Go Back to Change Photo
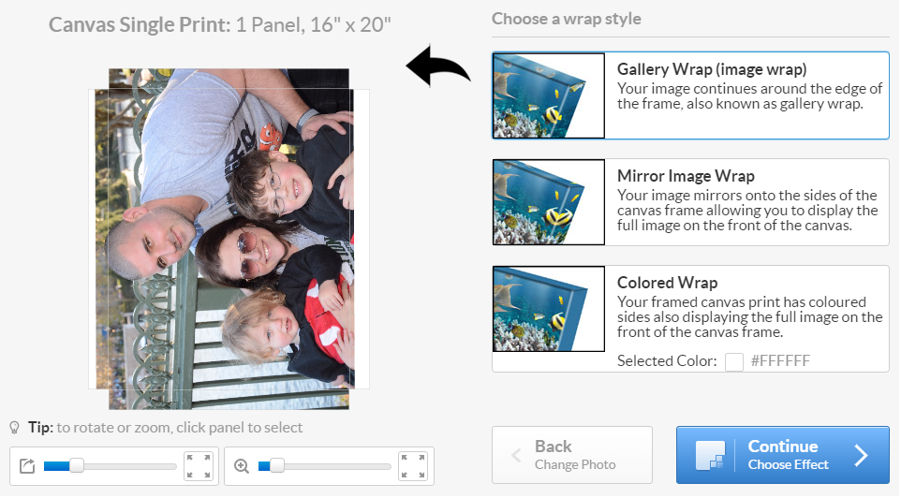 click(571, 455)
